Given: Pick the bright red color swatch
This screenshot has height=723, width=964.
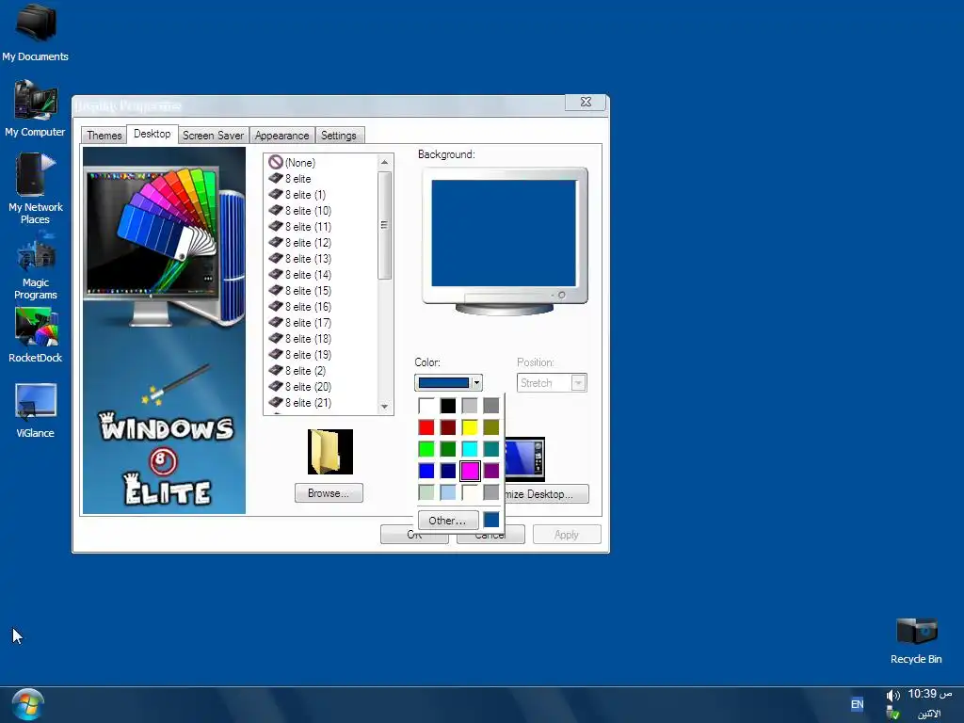Looking at the screenshot, I should (426, 427).
